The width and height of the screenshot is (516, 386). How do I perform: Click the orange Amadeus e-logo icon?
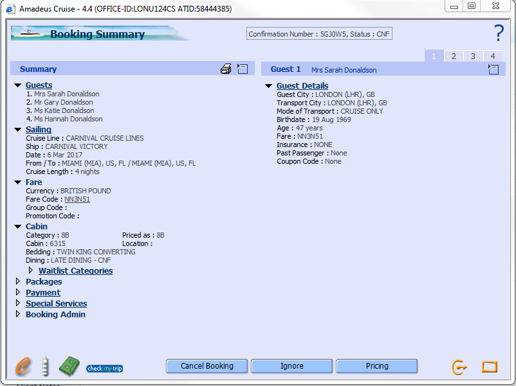23,366
